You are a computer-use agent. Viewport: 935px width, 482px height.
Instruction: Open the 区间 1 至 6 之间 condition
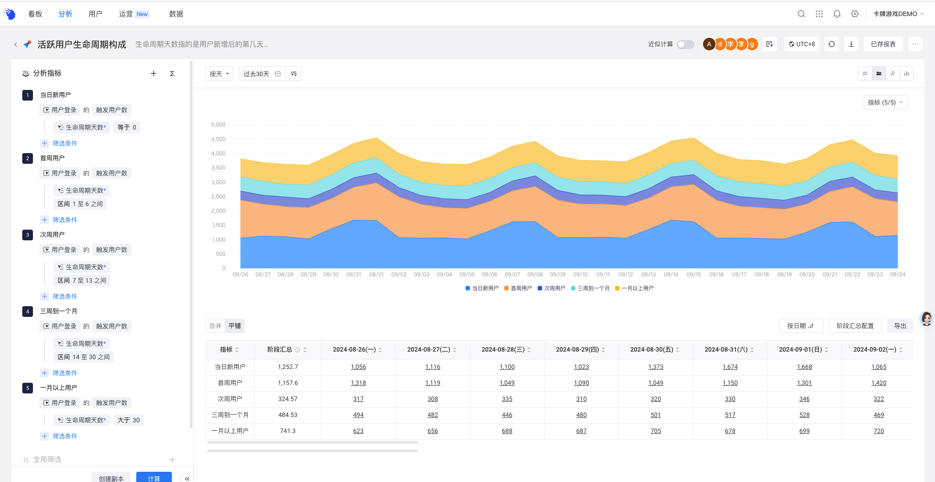pos(80,204)
